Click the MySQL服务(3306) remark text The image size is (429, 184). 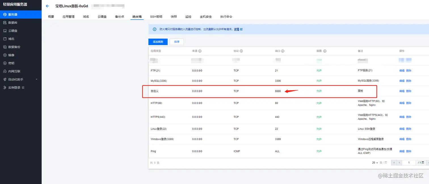click(x=368, y=81)
